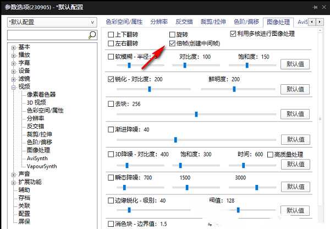
Task: Switch to 分辨率 tab
Action: [x=159, y=21]
